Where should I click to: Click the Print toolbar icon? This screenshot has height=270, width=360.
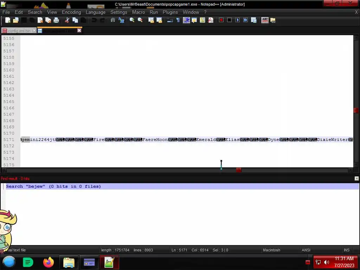pos(56,20)
